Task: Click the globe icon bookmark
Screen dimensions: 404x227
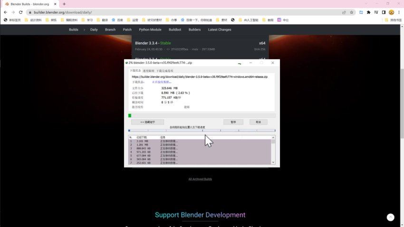Action: (x=233, y=20)
